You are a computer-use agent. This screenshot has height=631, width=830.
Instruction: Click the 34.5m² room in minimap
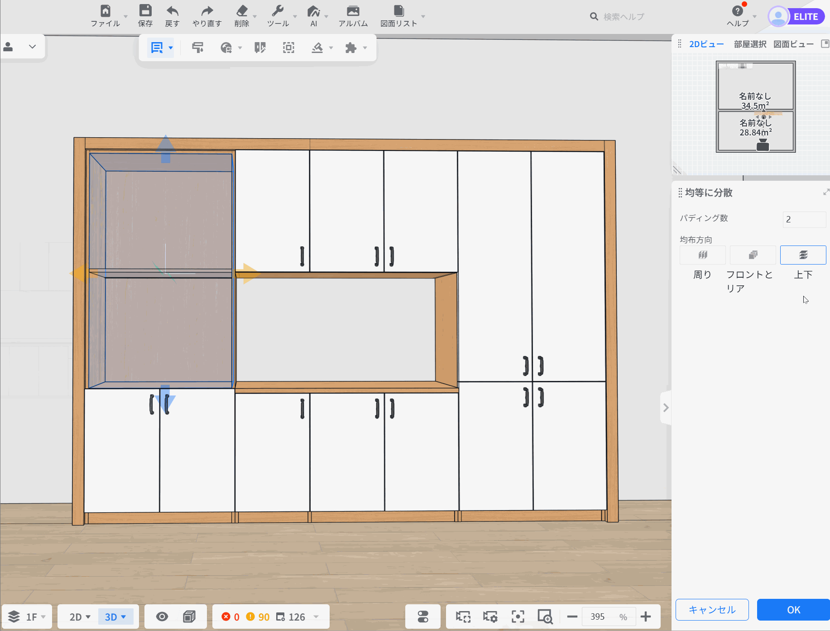coord(755,86)
